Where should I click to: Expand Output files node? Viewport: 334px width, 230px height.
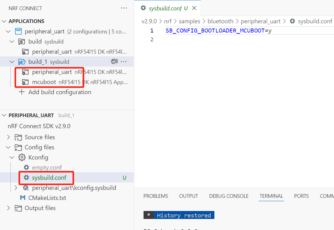pos(8,208)
